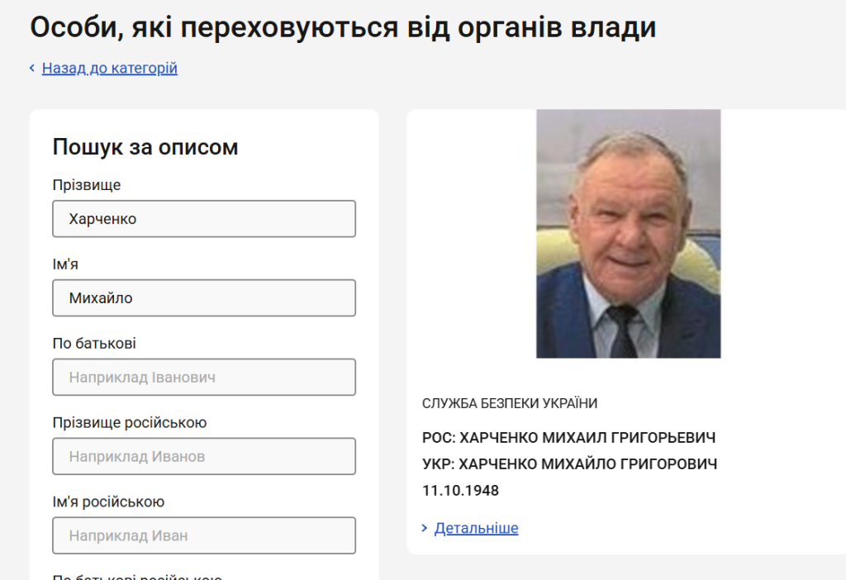The width and height of the screenshot is (846, 580).
Task: Click the page title about Особи
Action: pos(343,27)
